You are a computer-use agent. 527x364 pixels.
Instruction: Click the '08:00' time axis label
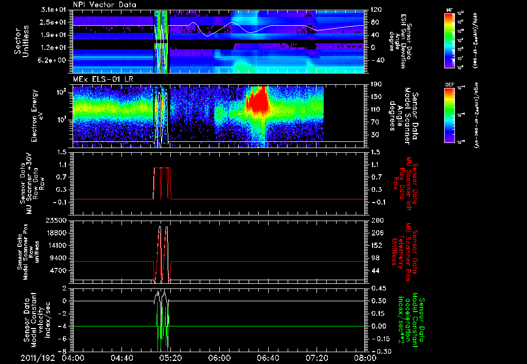(365, 358)
